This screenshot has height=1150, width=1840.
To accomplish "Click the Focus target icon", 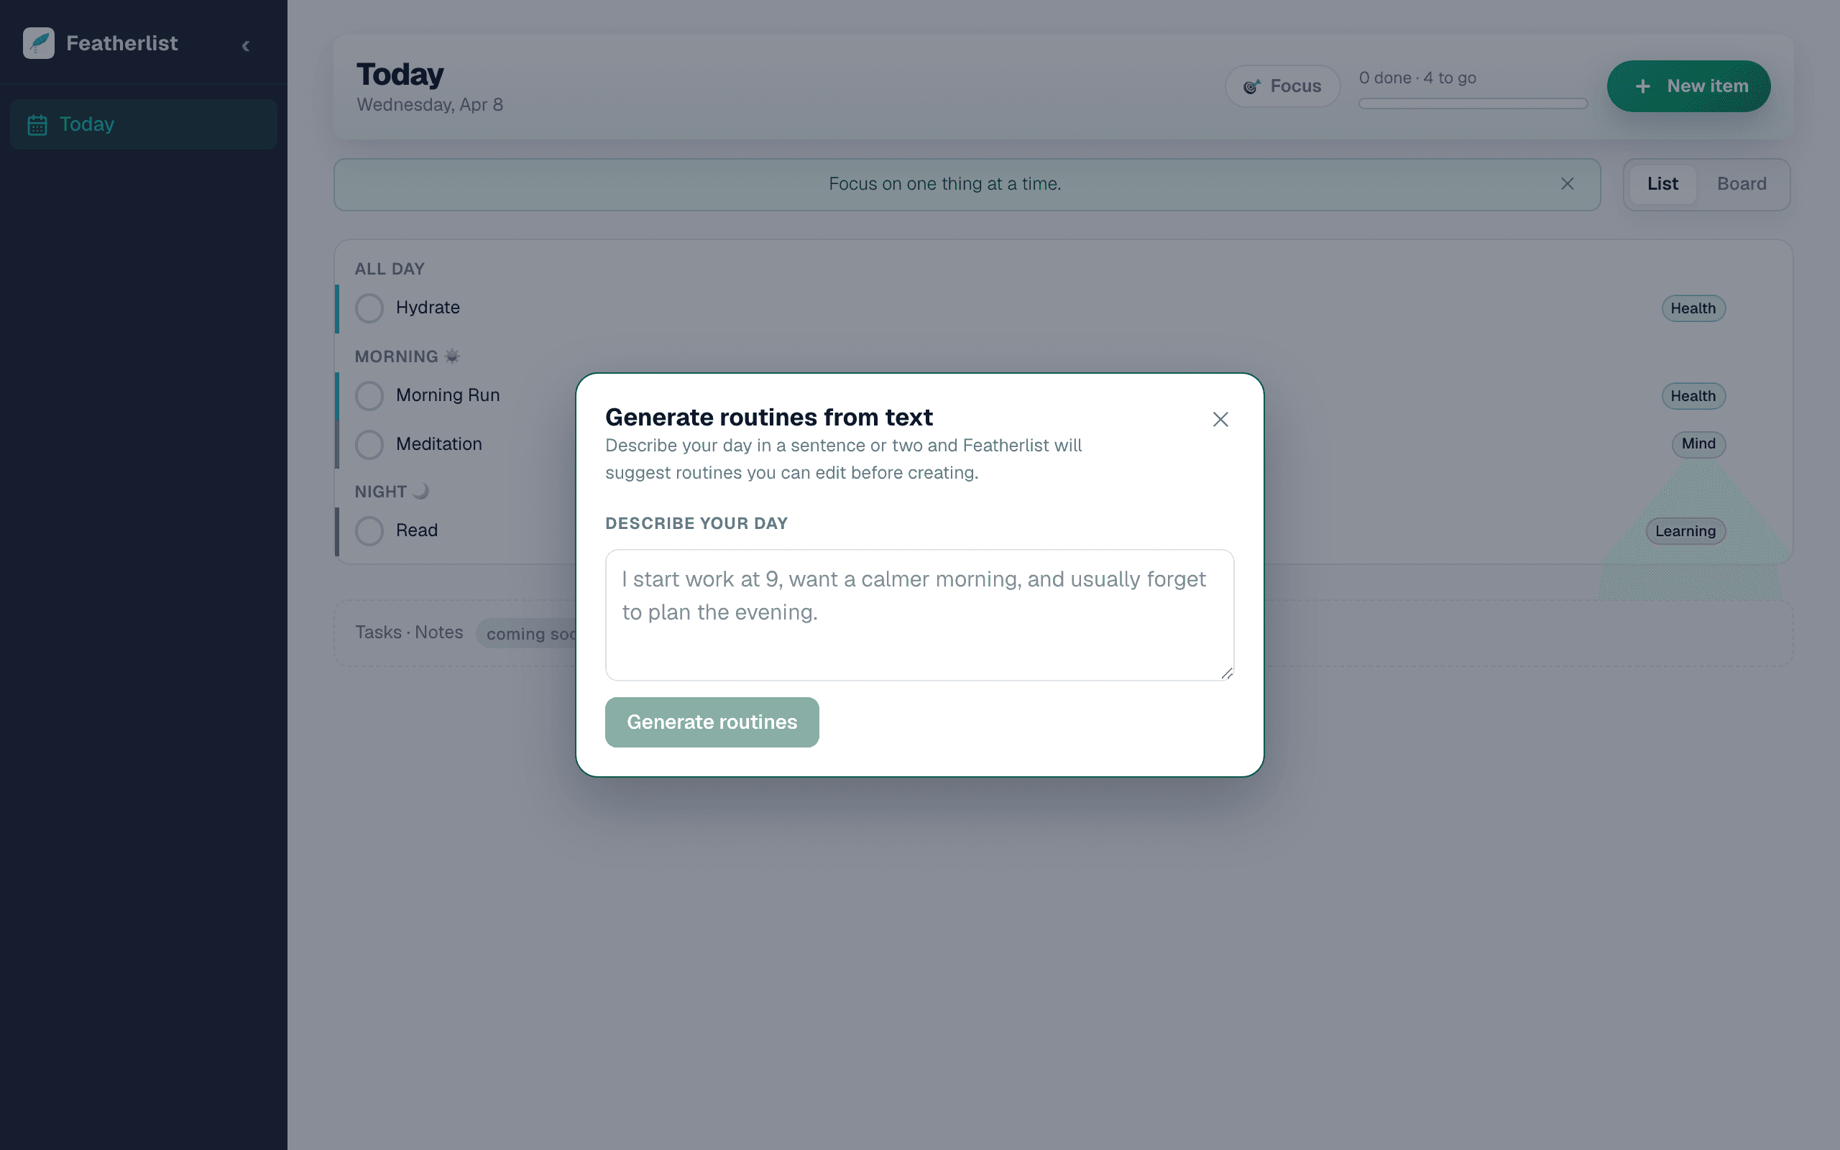I will coord(1253,86).
